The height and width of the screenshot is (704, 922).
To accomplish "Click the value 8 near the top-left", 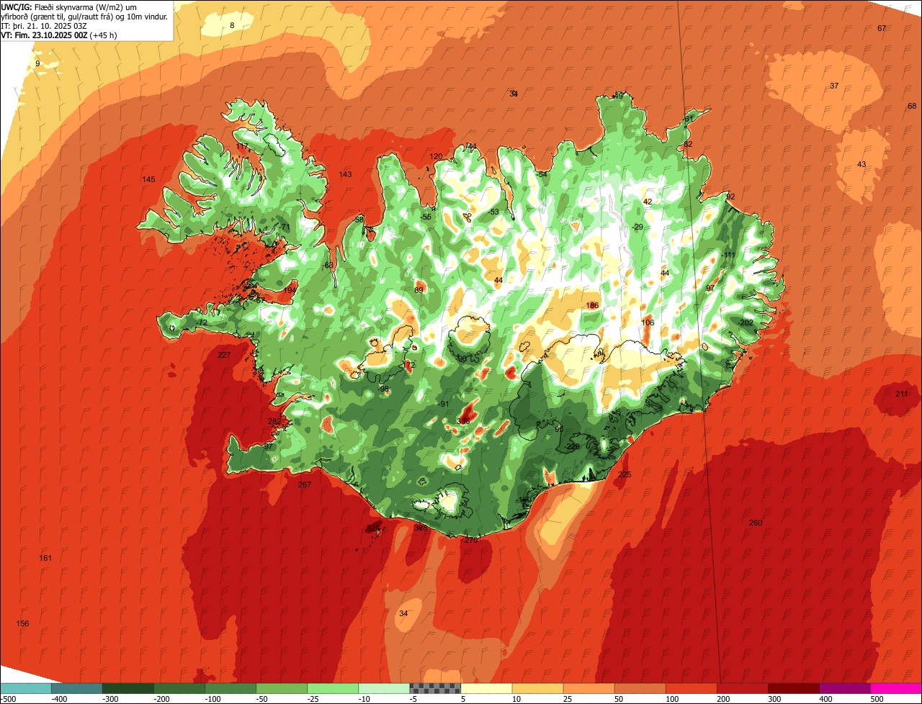I will (x=232, y=26).
